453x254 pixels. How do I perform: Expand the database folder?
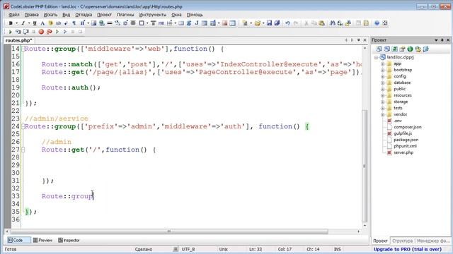(382, 83)
